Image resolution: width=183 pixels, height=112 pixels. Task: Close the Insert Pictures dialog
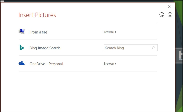pos(169,7)
